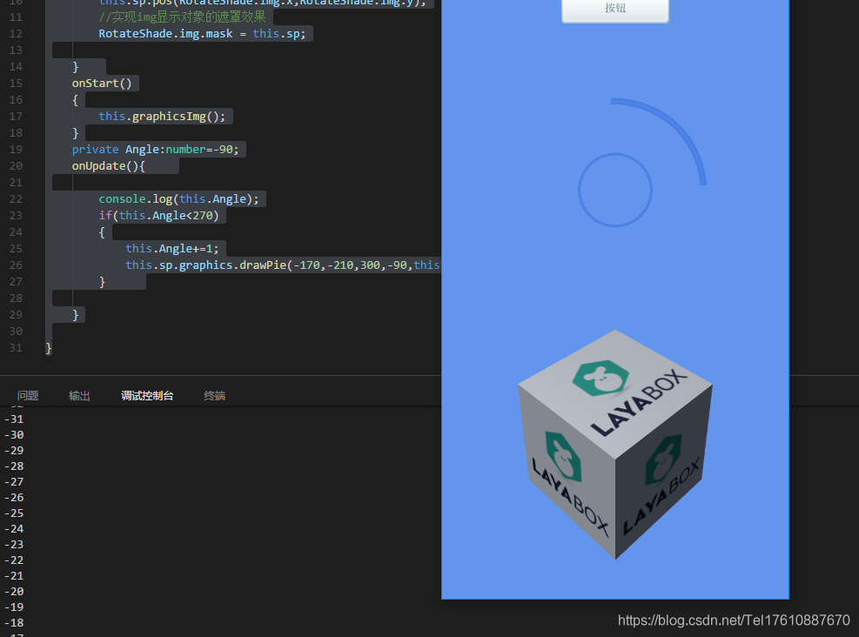Click the RotateShade.img.mask line
This screenshot has height=637, width=859.
[202, 34]
